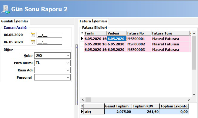This screenshot has width=198, height=118.
Task: Click the vertical scrollbar thumb of invoice grid
Action: click(194, 53)
